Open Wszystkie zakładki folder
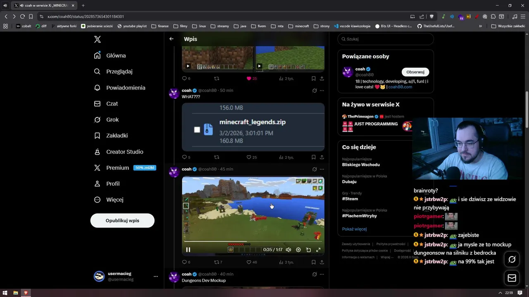 pos(508,26)
